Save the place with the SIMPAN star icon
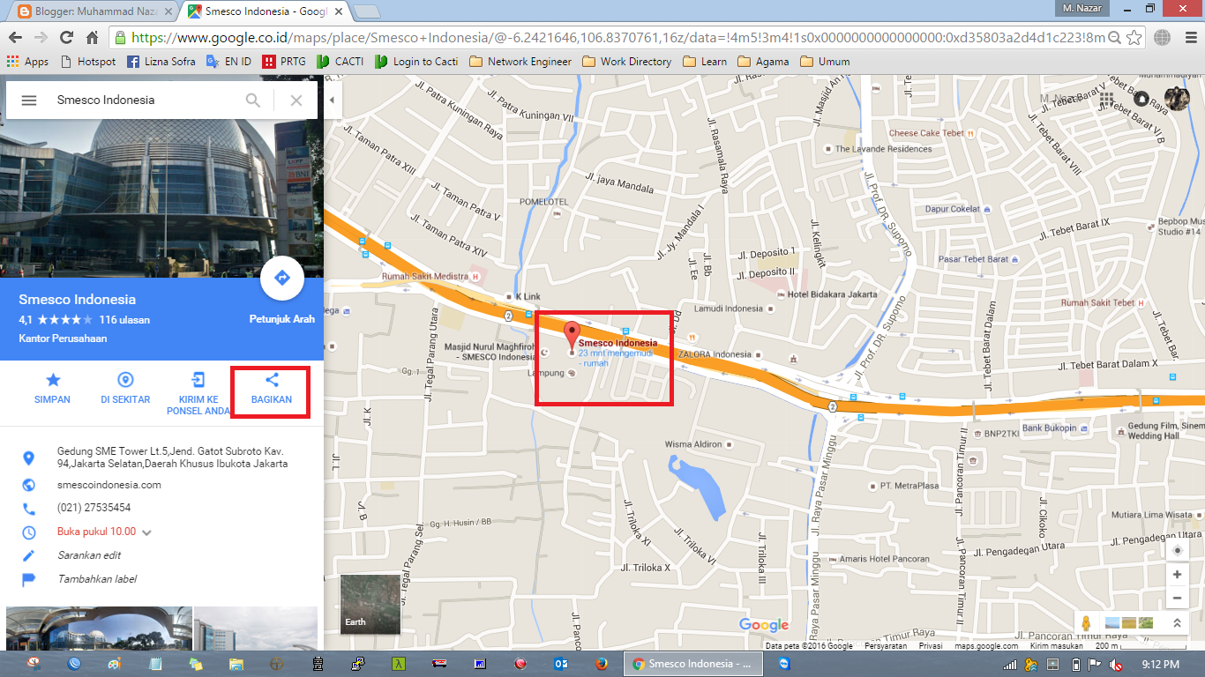1205x677 pixels. [52, 381]
